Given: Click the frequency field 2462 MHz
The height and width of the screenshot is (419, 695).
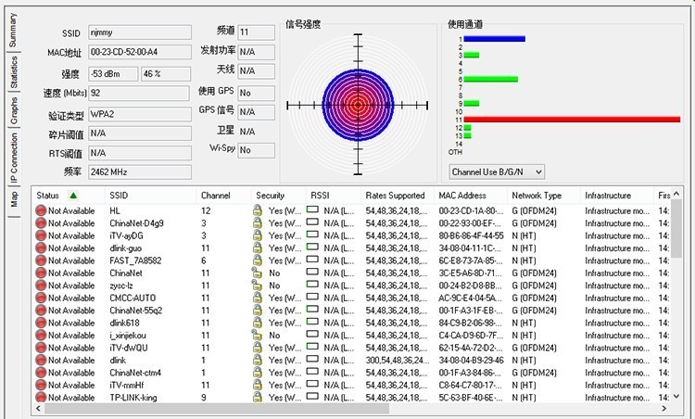Looking at the screenshot, I should pos(140,172).
